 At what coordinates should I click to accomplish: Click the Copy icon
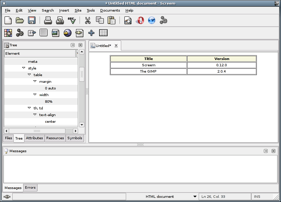(100, 20)
